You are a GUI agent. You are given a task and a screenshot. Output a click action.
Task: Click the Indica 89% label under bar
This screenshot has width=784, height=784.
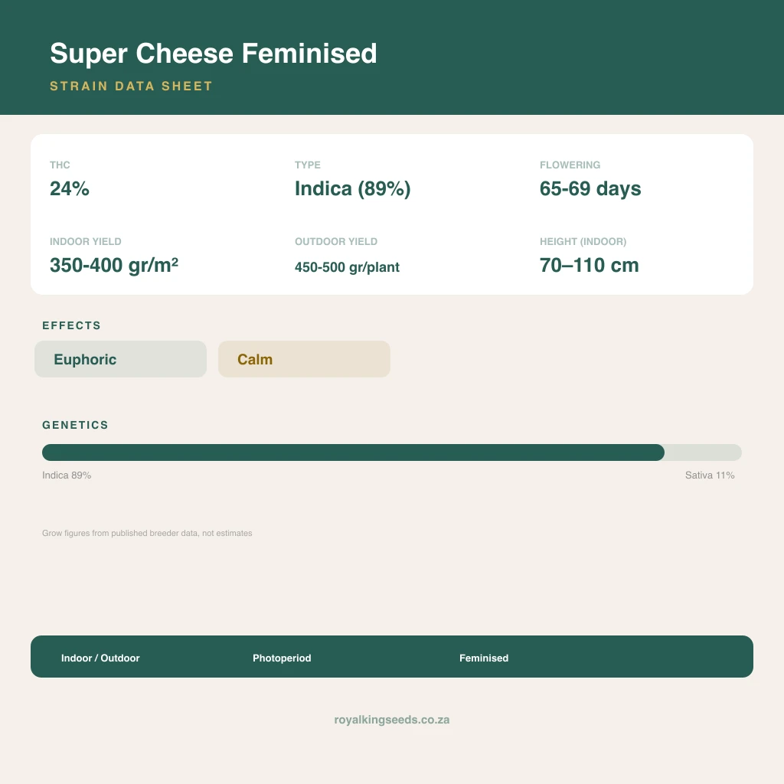tap(67, 475)
